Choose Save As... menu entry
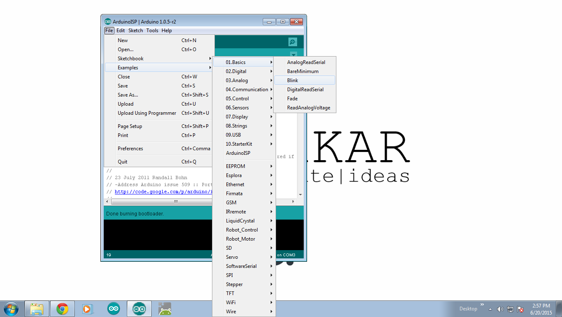The width and height of the screenshot is (562, 317). [159, 95]
